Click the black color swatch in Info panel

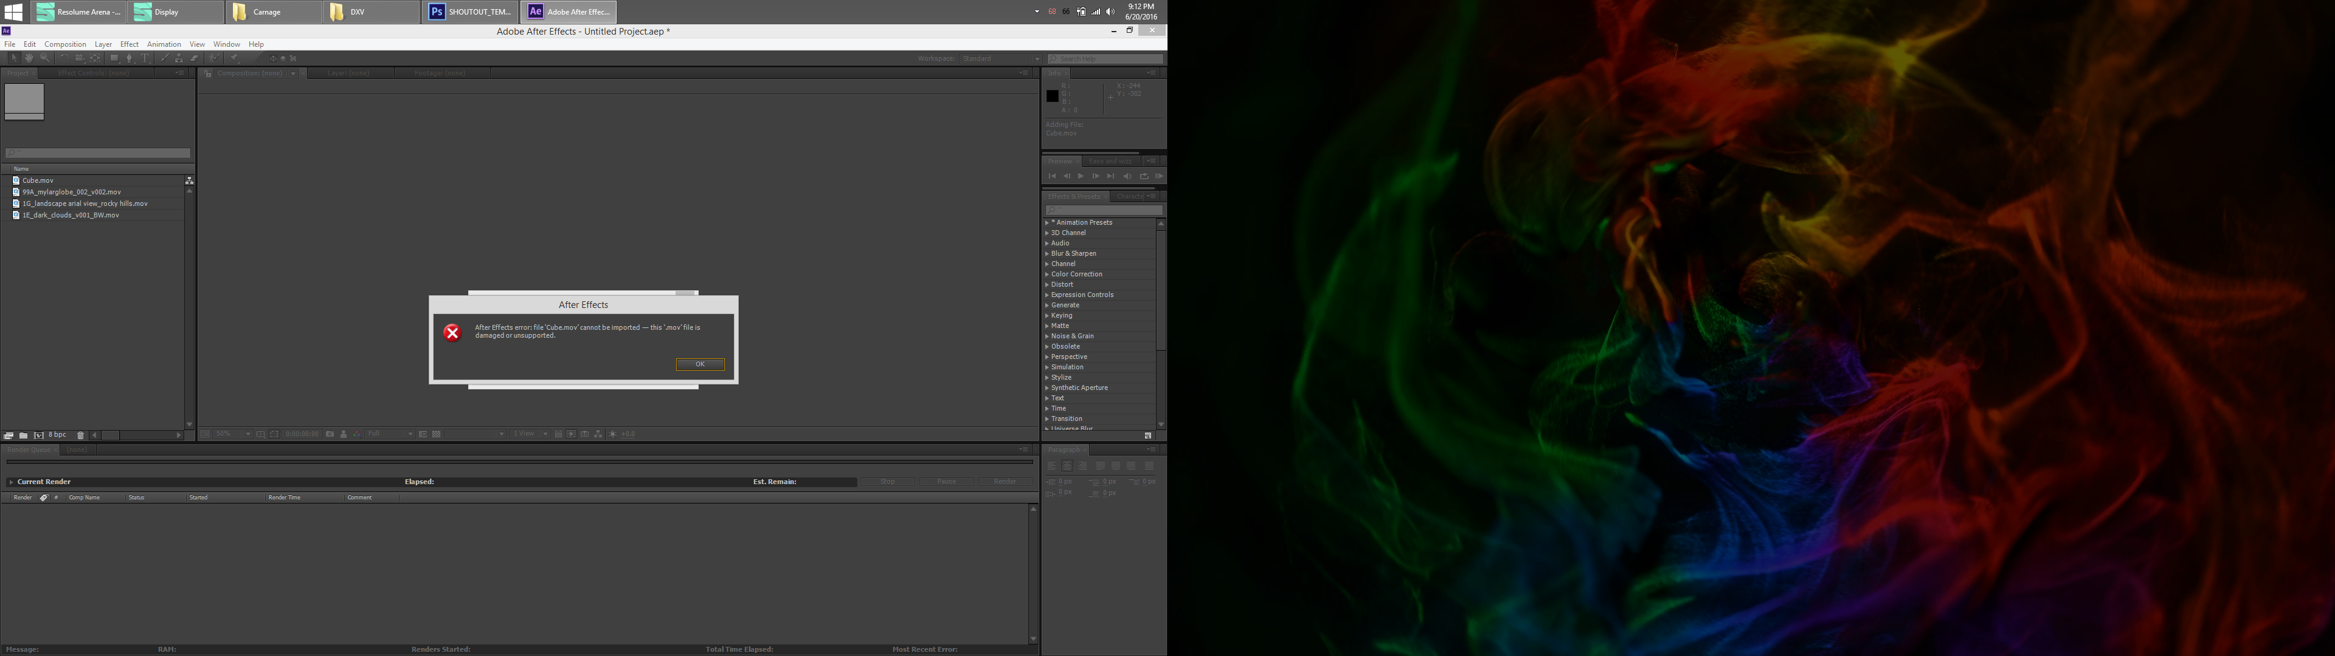click(x=1053, y=96)
